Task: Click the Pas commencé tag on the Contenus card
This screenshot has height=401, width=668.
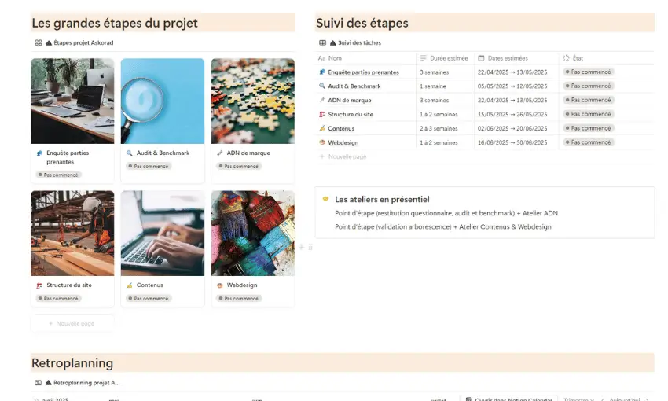Action: coord(149,298)
